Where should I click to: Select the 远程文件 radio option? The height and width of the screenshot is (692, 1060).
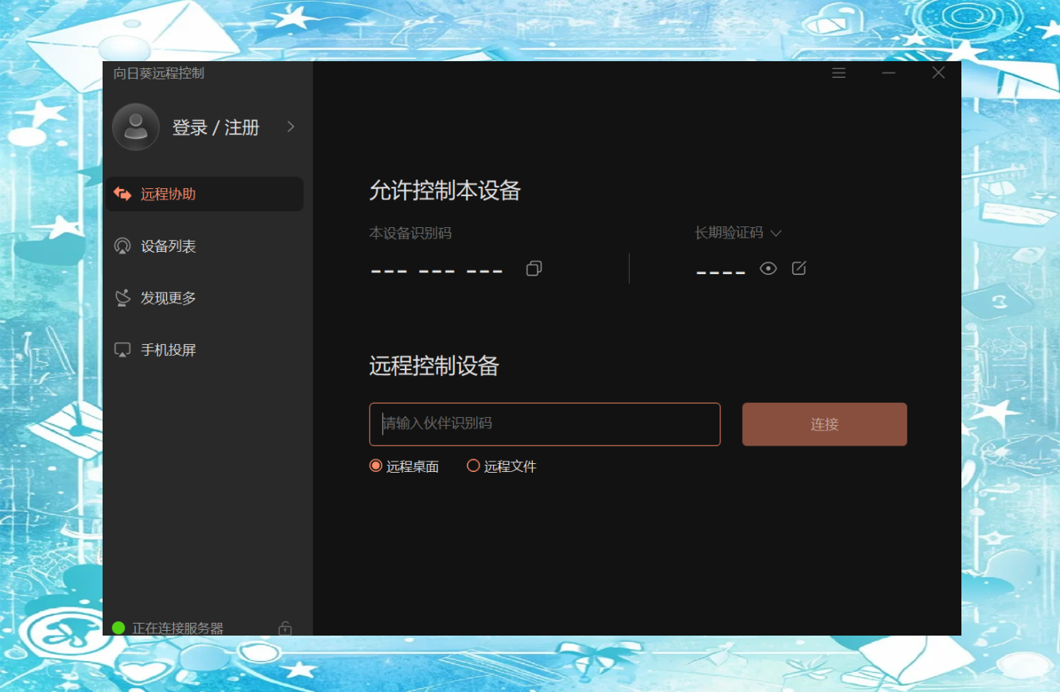[473, 466]
